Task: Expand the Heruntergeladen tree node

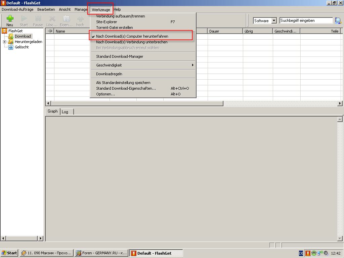Action: (4, 42)
